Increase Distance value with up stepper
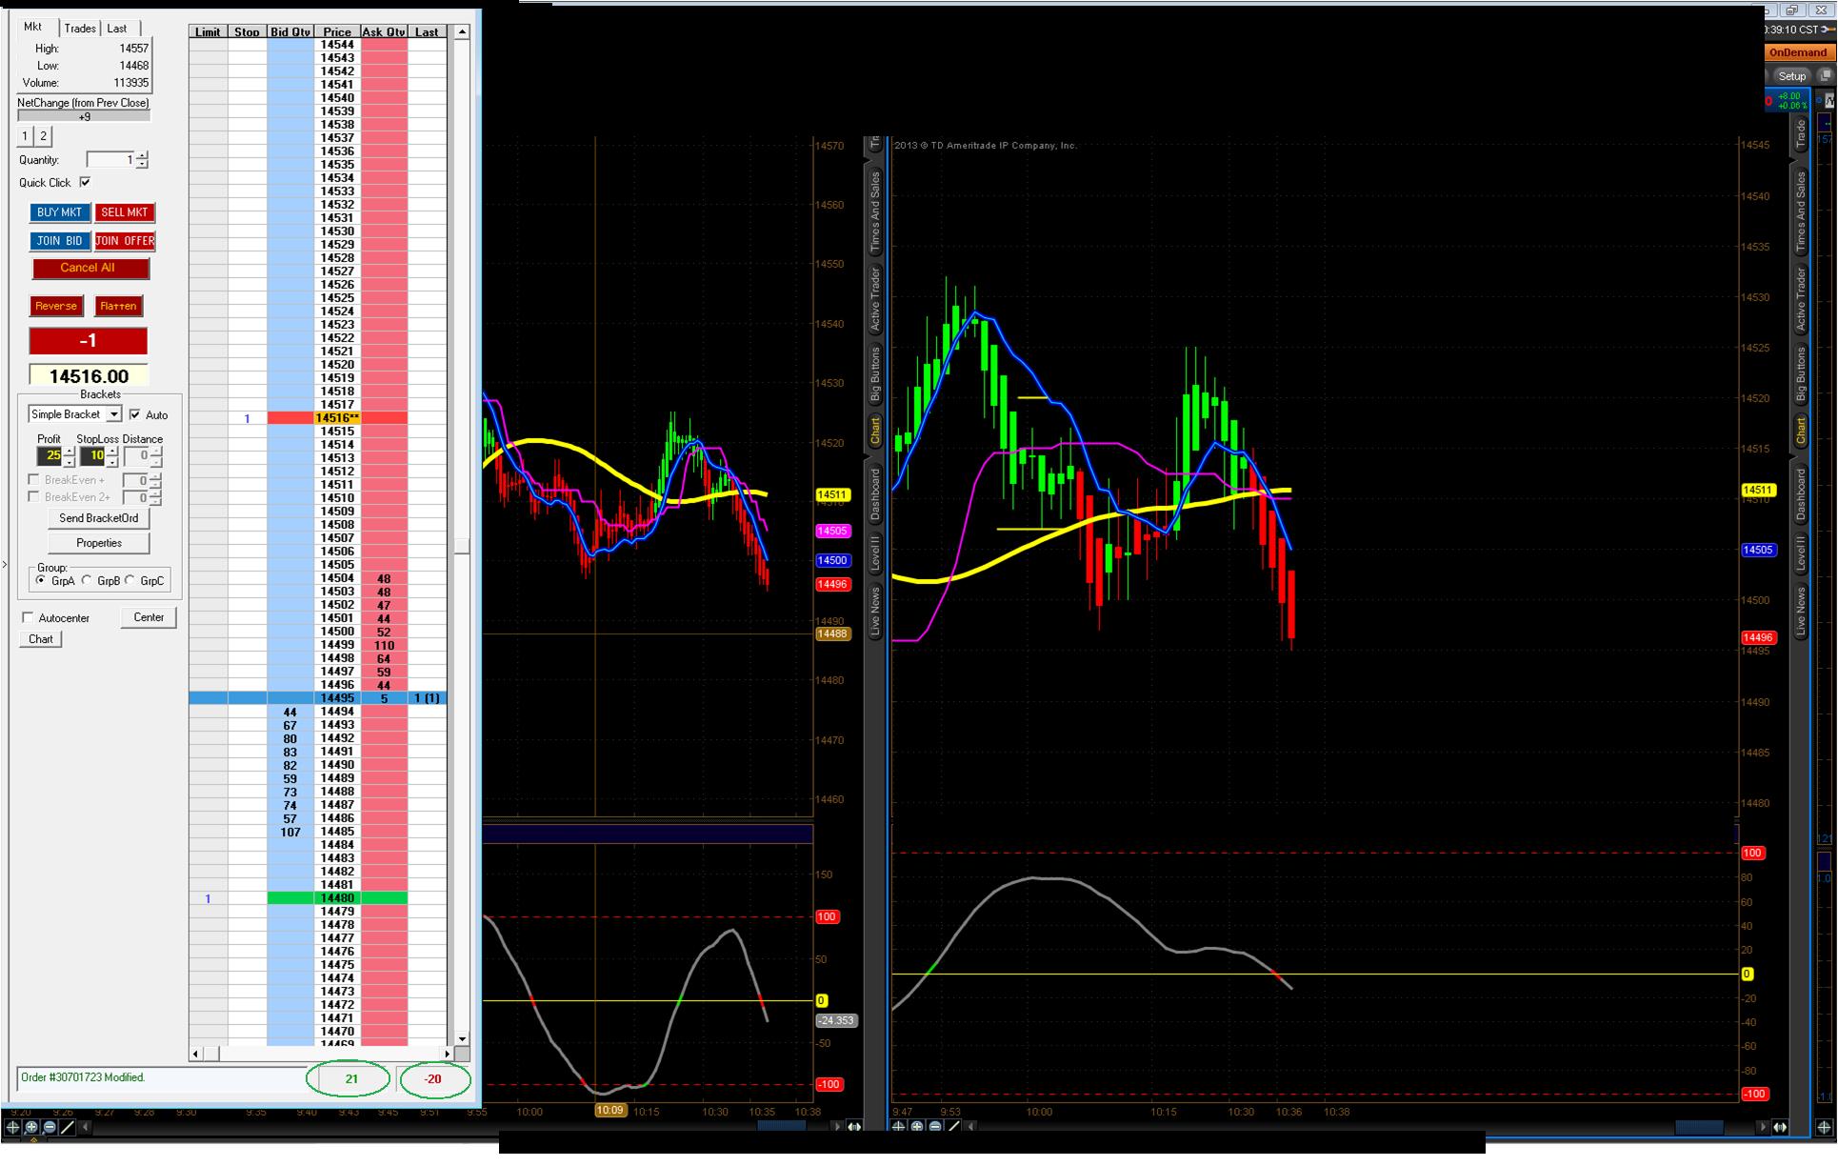1838x1166 pixels. 156,452
